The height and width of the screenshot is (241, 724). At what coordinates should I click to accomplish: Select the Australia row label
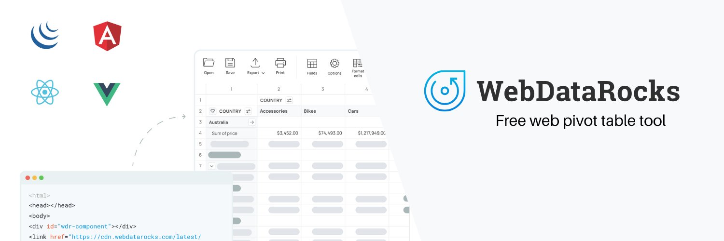point(219,122)
